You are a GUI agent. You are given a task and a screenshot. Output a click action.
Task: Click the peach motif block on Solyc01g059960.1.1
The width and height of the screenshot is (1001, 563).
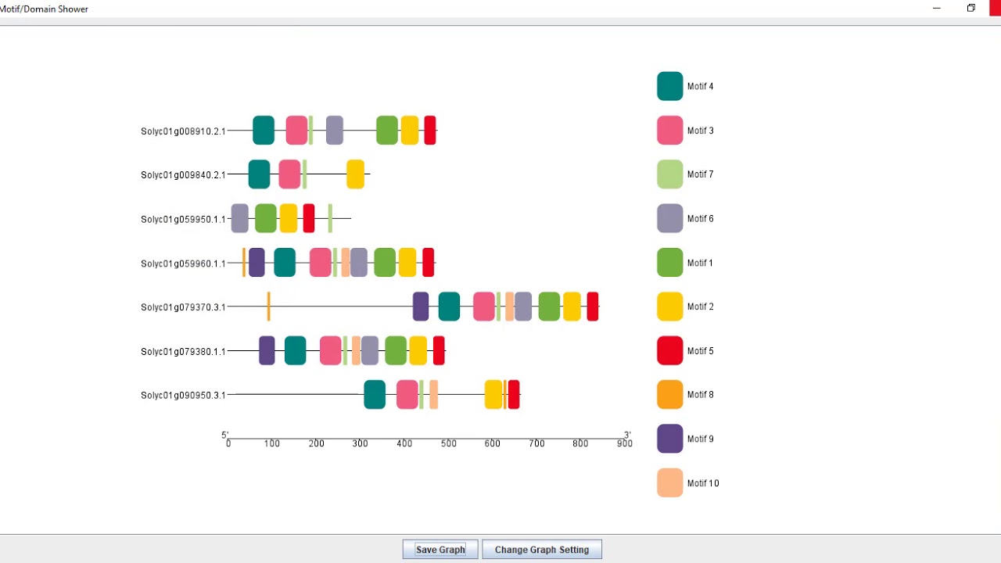tap(346, 263)
